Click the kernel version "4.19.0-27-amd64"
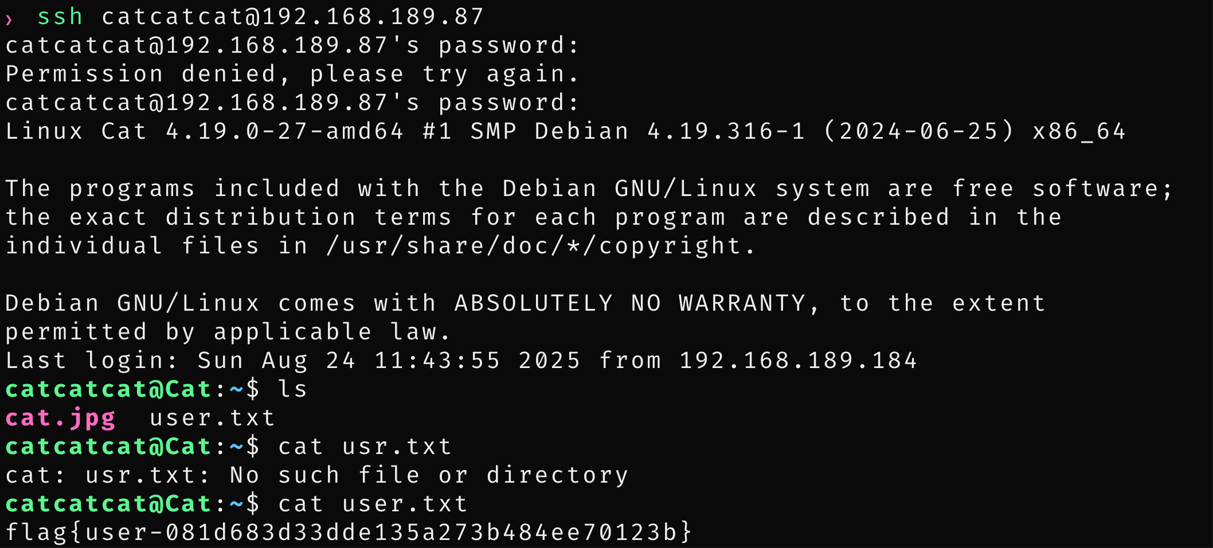1213x548 pixels. pyautogui.click(x=284, y=131)
